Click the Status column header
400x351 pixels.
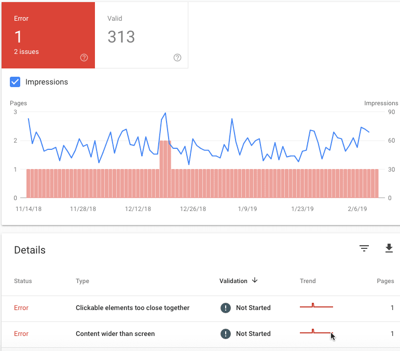coord(23,281)
